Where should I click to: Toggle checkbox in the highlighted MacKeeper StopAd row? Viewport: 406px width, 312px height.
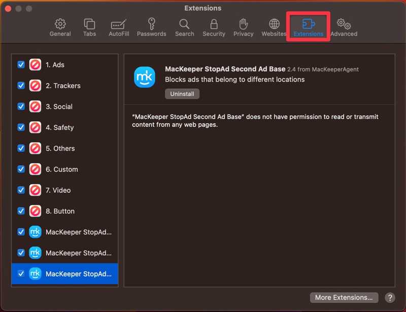(21, 273)
